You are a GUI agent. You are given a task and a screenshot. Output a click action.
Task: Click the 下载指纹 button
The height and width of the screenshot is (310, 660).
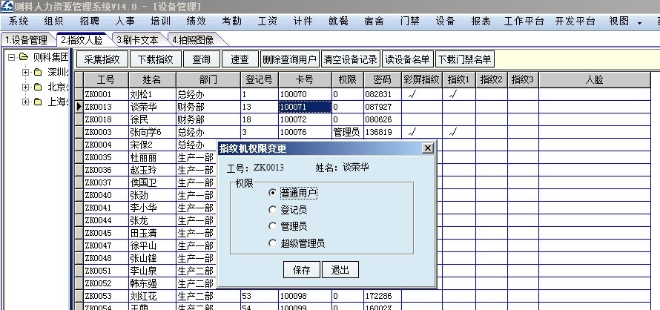[x=156, y=59]
